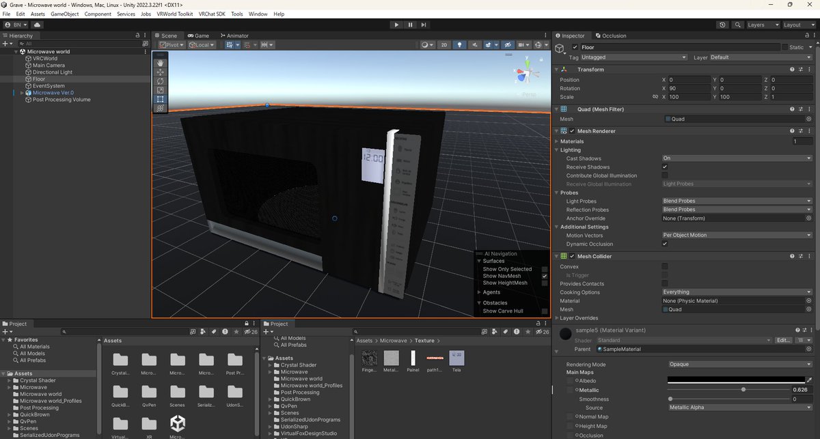Image resolution: width=820 pixels, height=439 pixels.
Task: Enable the Static checkbox
Action: tap(785, 47)
